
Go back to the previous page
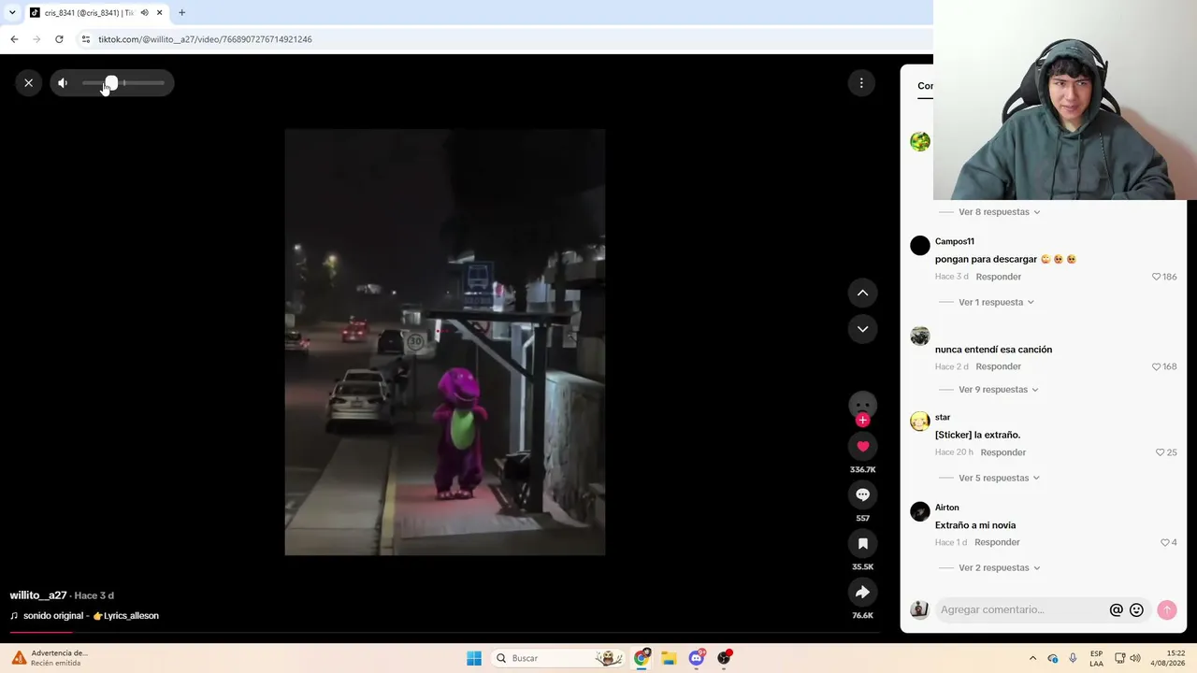pos(14,39)
